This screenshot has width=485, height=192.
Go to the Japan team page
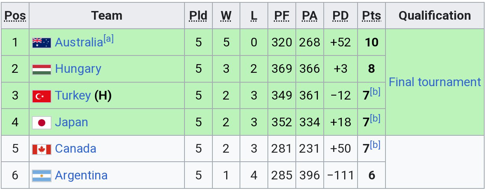pos(71,122)
